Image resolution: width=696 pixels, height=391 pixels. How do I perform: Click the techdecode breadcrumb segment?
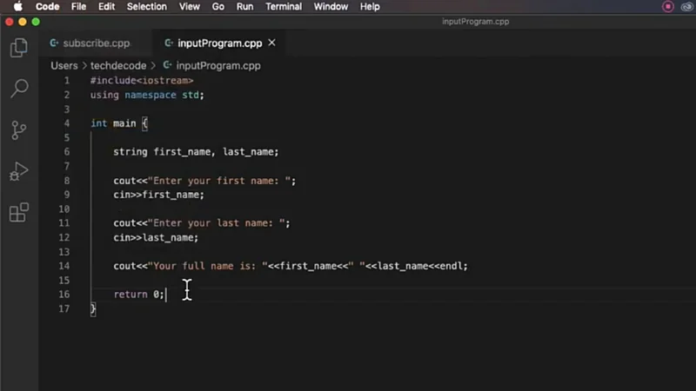click(118, 65)
